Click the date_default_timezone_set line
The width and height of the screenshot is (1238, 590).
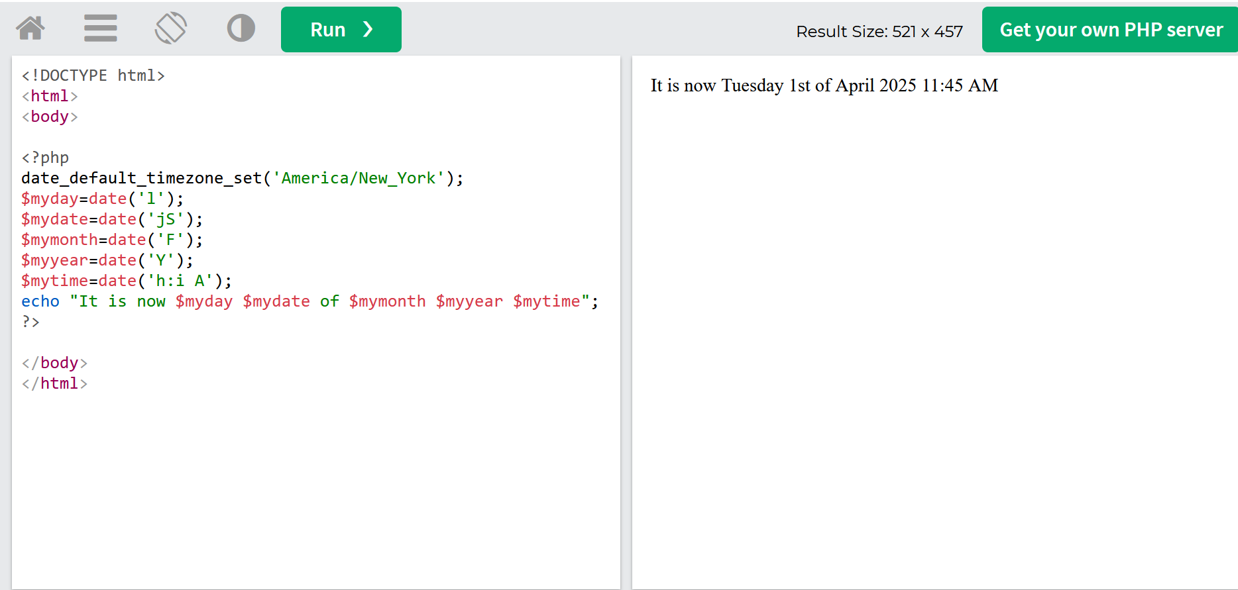click(242, 178)
